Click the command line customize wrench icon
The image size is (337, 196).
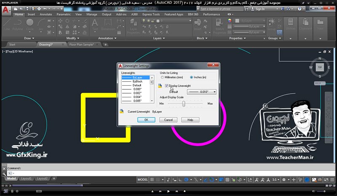click(4, 173)
